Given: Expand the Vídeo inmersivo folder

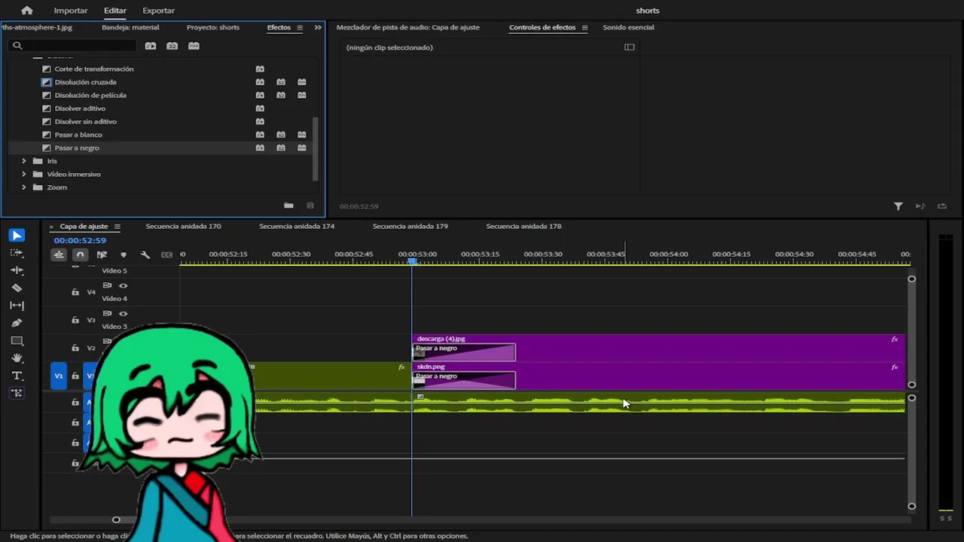Looking at the screenshot, I should 24,174.
